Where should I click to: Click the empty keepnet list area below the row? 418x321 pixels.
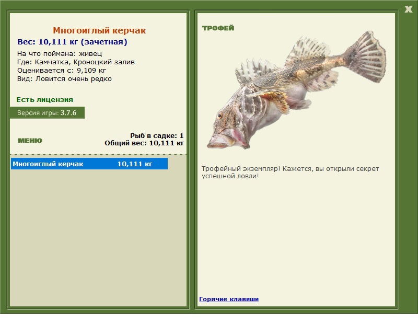click(98, 237)
